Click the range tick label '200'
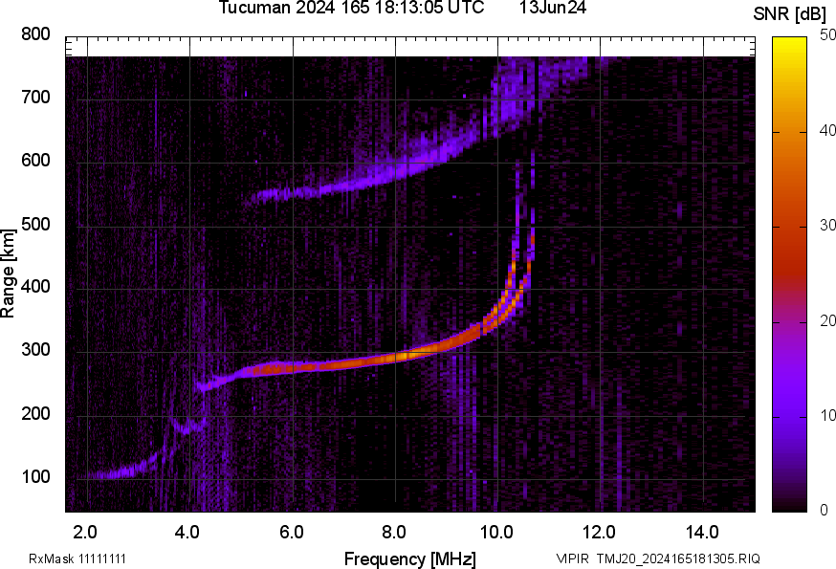The width and height of the screenshot is (836, 569). tap(35, 413)
